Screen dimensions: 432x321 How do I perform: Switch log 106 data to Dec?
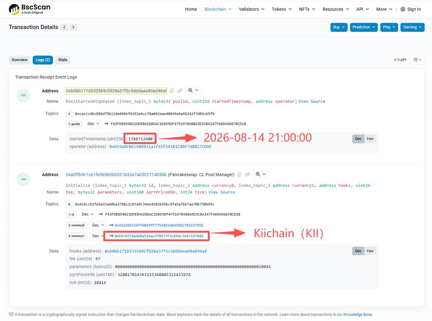[358, 251]
